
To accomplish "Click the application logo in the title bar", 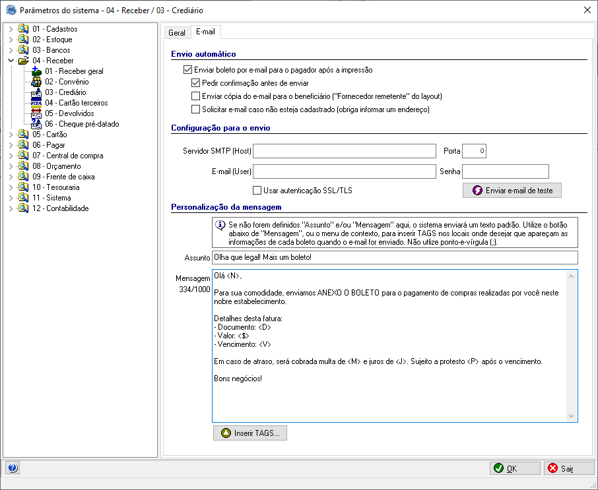I will (x=11, y=11).
